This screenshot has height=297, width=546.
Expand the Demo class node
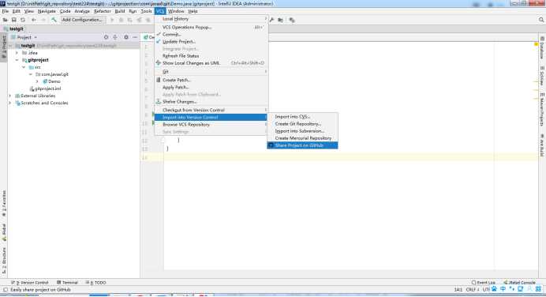pyautogui.click(x=37, y=81)
